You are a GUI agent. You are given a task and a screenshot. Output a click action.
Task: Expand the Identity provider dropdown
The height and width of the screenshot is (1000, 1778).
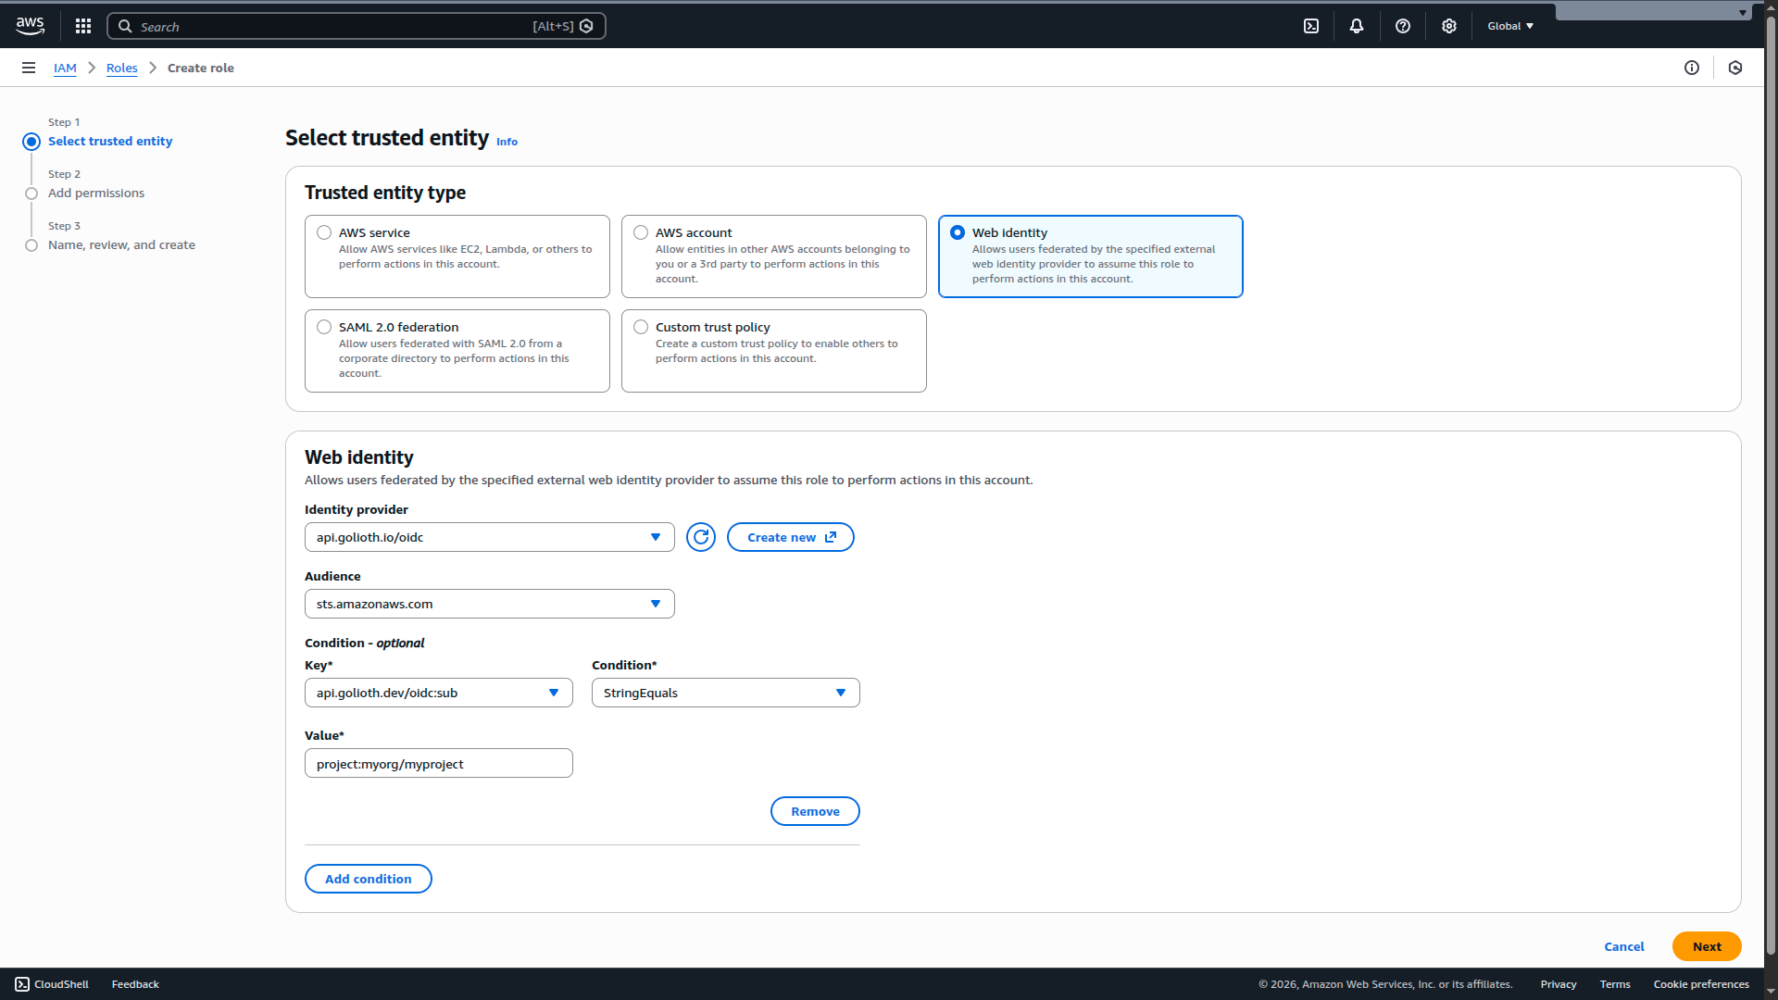489,537
